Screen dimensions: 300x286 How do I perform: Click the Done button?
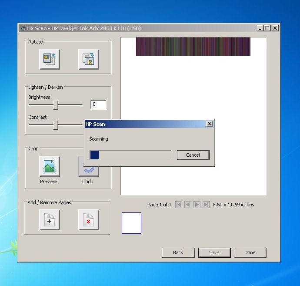[250, 252]
